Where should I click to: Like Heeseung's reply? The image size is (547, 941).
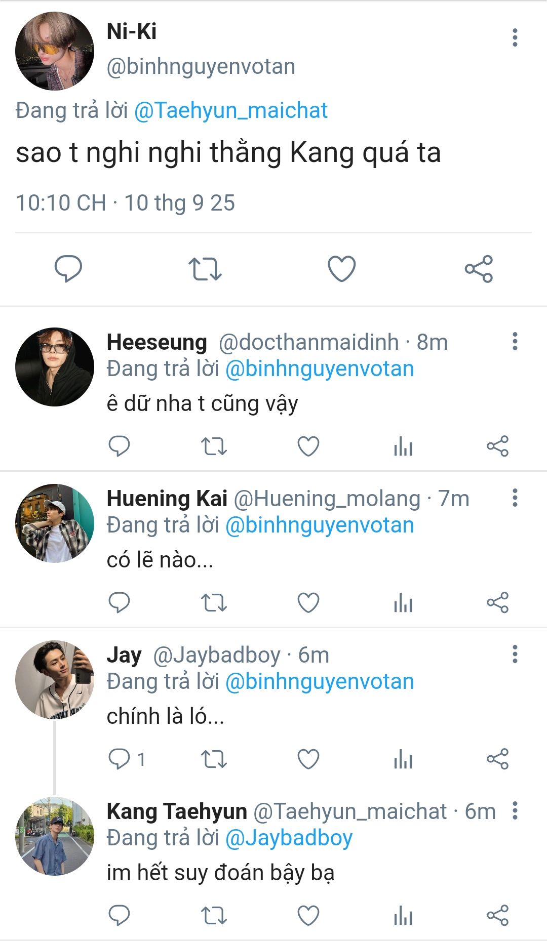coord(308,446)
